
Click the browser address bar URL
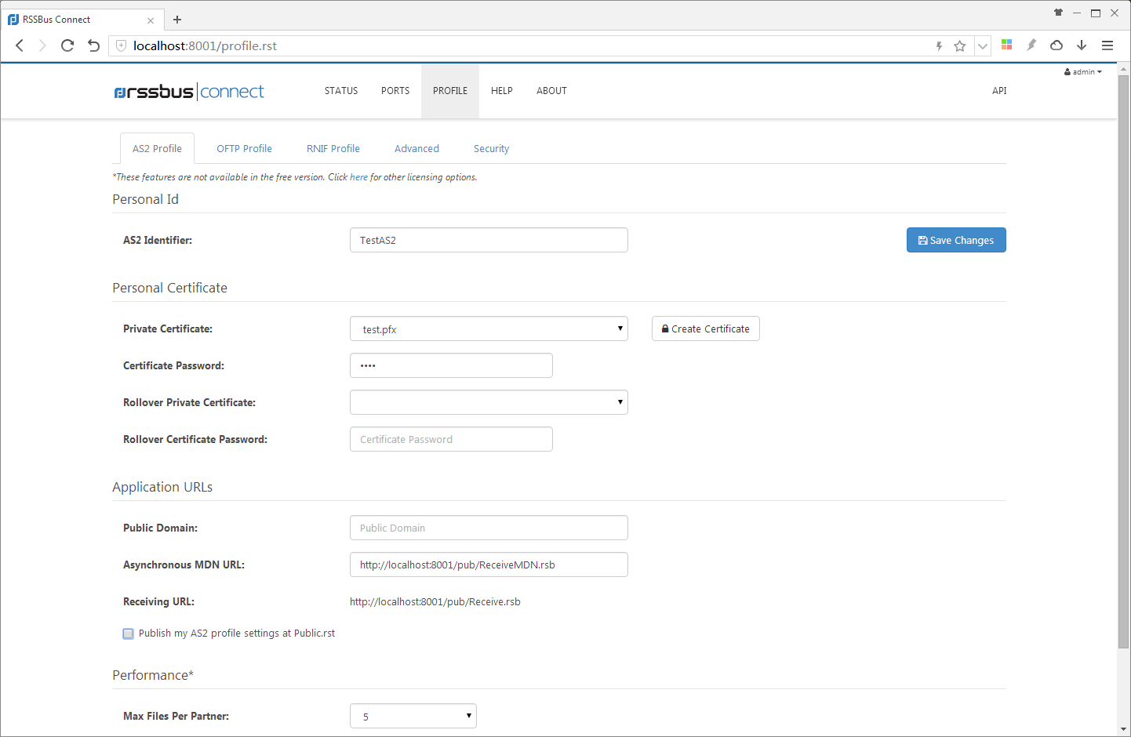[205, 45]
